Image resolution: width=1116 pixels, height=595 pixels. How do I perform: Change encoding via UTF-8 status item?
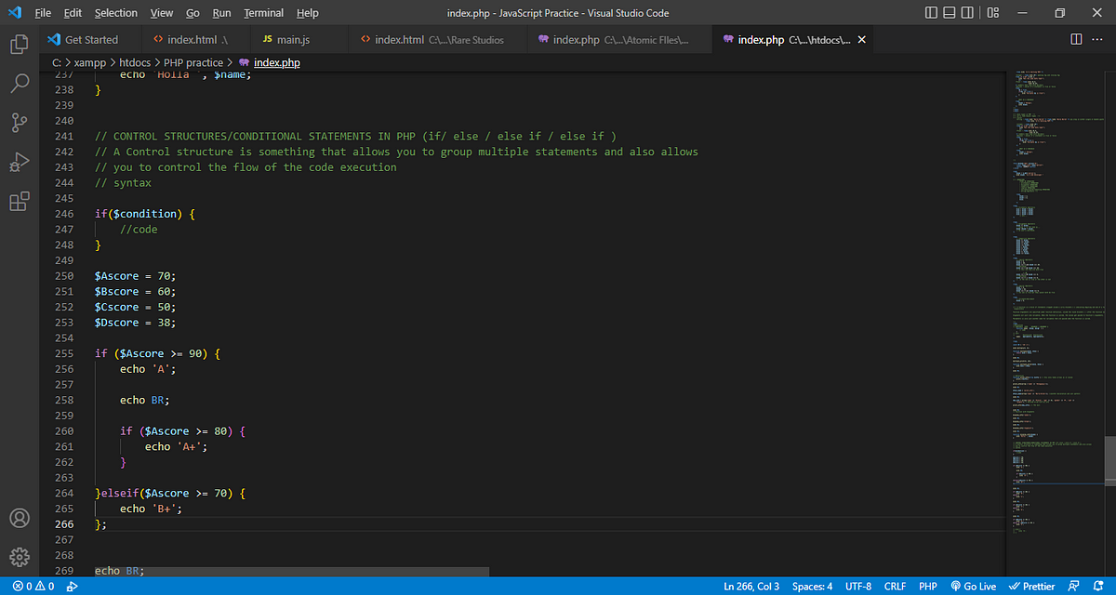coord(858,587)
